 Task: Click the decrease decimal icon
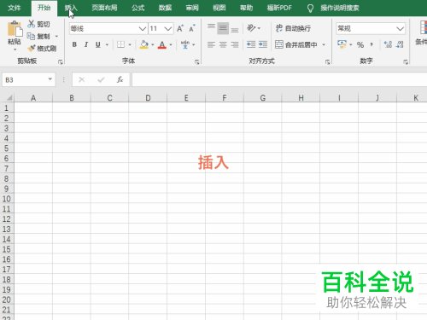coord(400,44)
